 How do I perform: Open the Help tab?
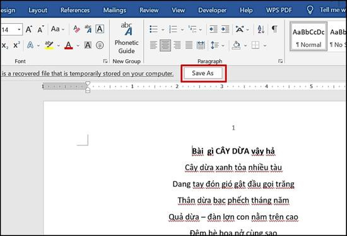click(x=246, y=10)
